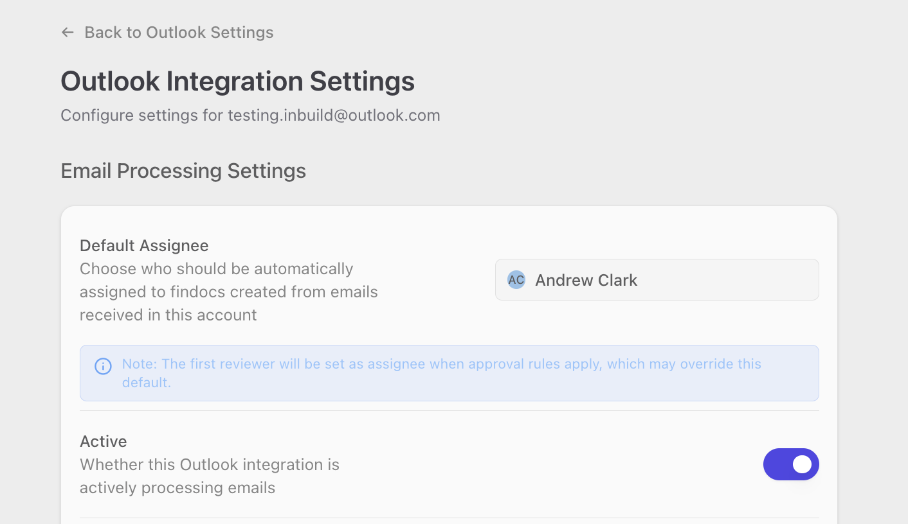Click the AC avatar for Andrew Clark
This screenshot has height=524, width=908.
tap(516, 280)
